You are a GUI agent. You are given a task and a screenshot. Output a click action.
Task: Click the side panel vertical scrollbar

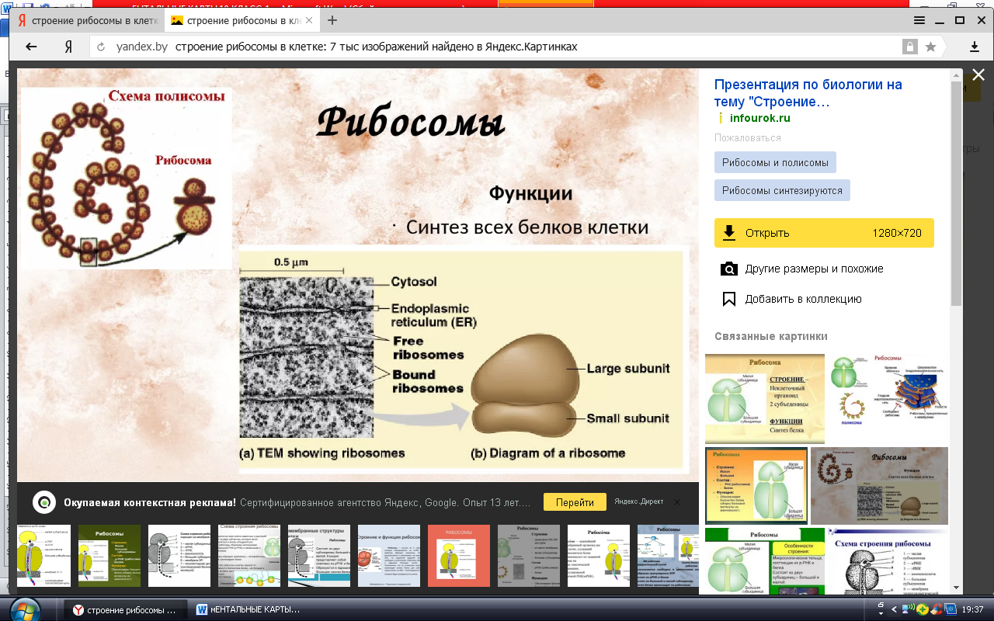956,194
